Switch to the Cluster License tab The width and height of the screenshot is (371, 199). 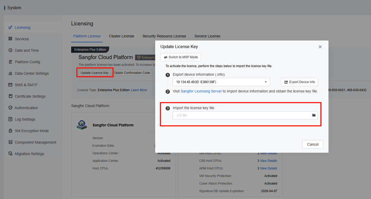click(121, 36)
